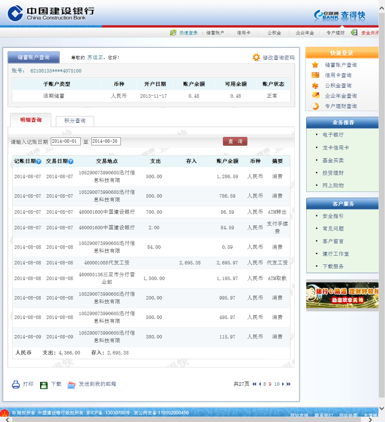
Task: Click the star icon for 储蓄账户查询
Action: click(x=315, y=65)
